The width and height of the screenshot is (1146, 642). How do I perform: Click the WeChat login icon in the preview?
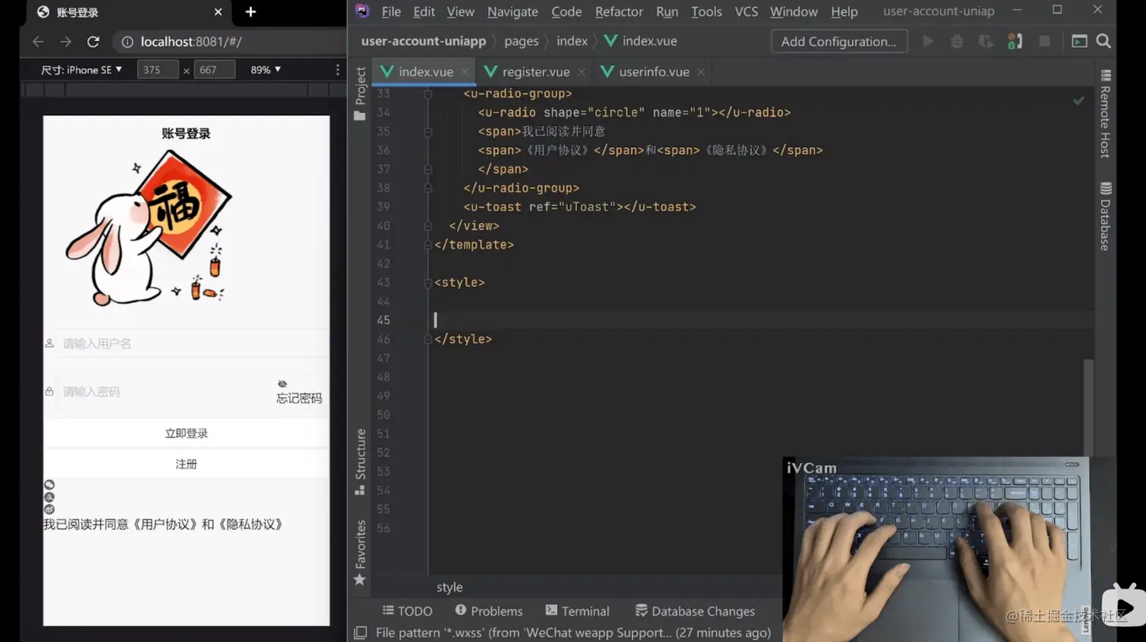tap(49, 484)
